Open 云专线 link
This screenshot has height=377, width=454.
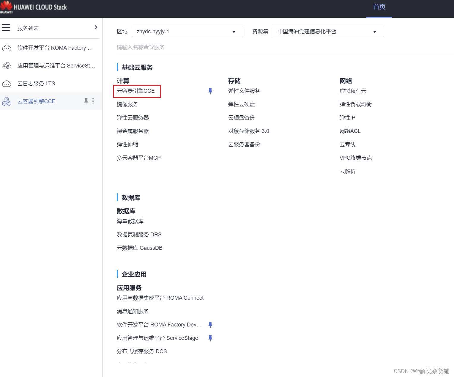coord(348,144)
